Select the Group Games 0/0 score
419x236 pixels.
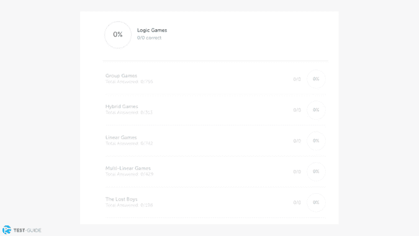[x=297, y=79]
